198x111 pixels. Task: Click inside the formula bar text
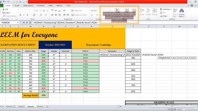pos(65,23)
